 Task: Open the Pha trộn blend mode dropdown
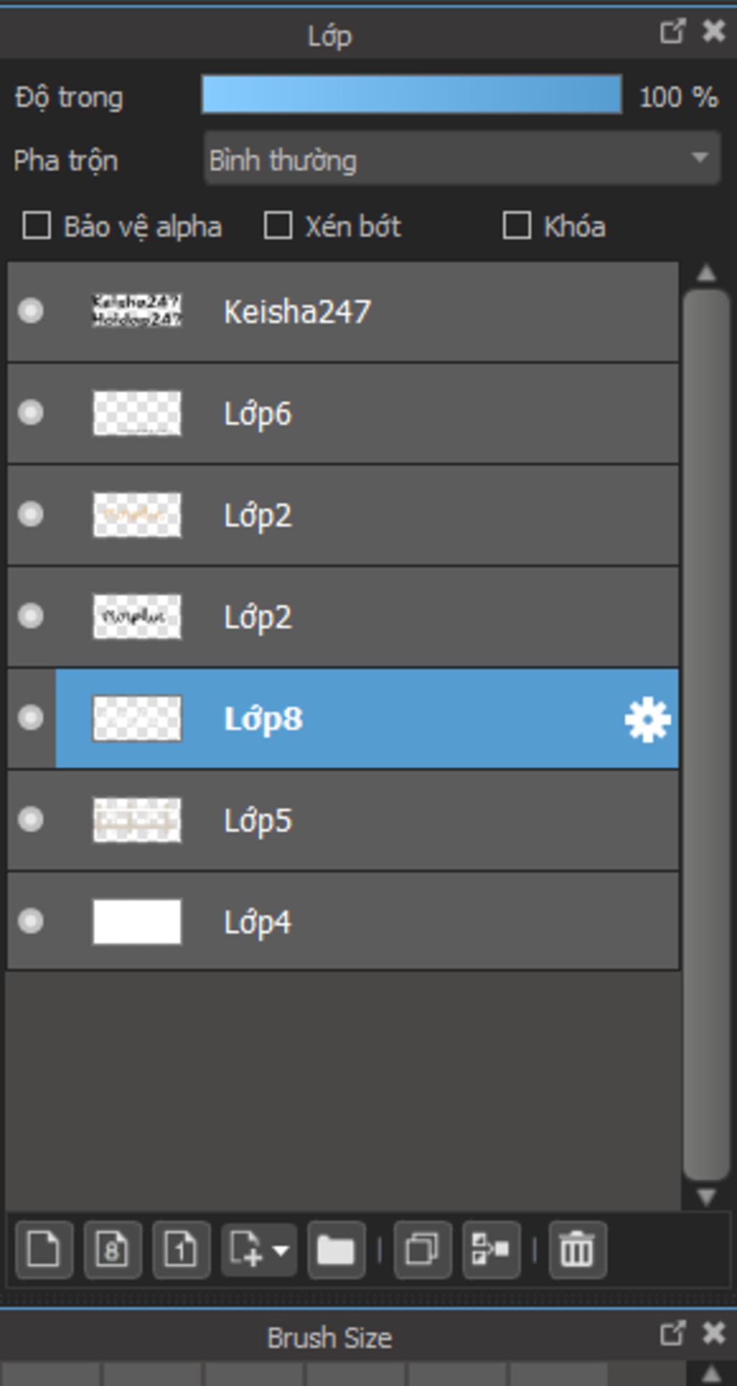[x=461, y=159]
